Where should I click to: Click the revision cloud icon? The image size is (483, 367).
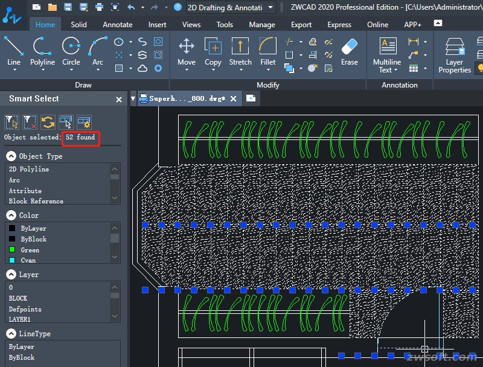tap(142, 68)
